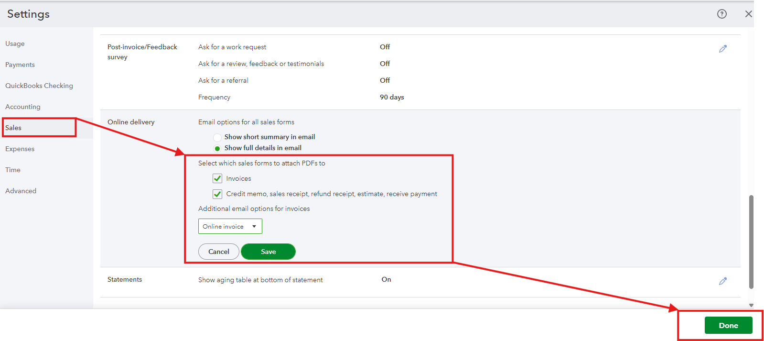Click Ask for a referral row

pyautogui.click(x=223, y=80)
